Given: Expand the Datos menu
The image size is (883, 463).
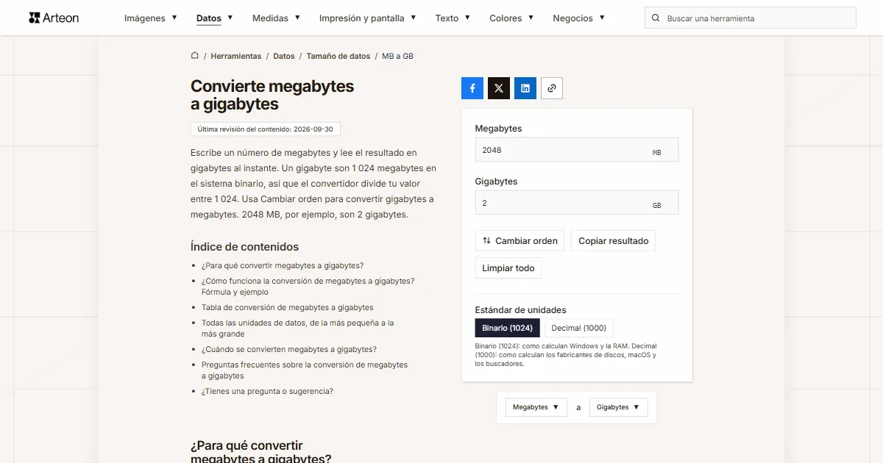Looking at the screenshot, I should pyautogui.click(x=215, y=18).
